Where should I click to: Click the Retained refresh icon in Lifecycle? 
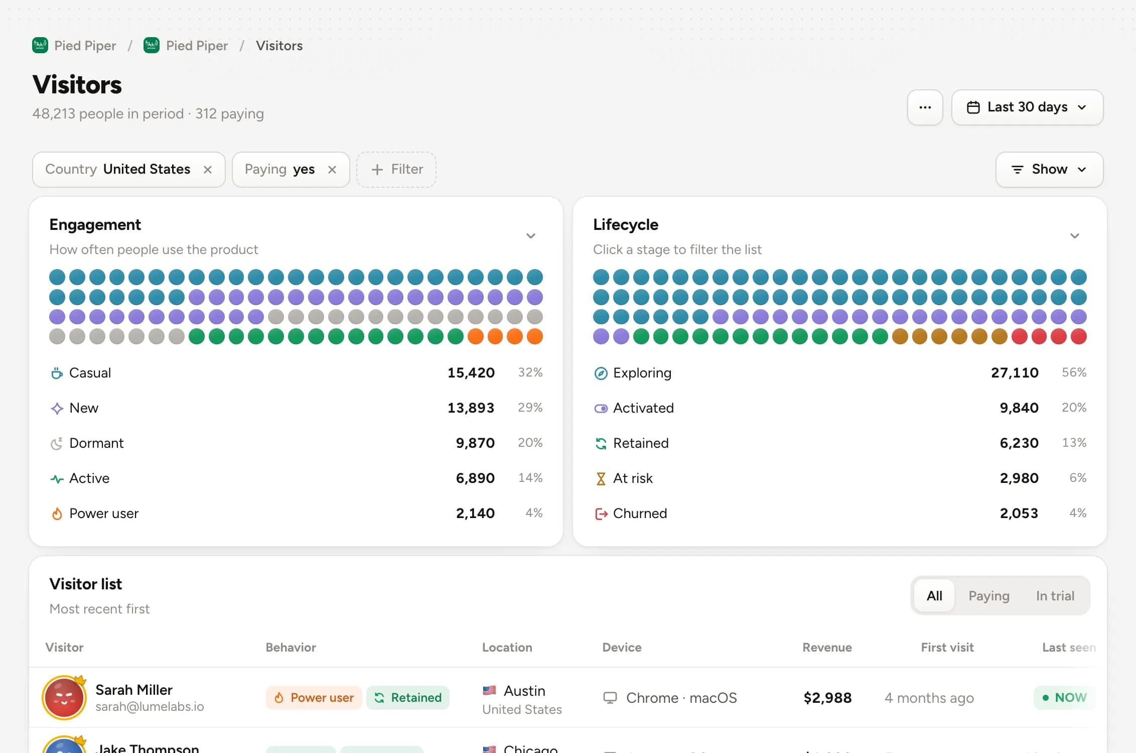tap(601, 443)
